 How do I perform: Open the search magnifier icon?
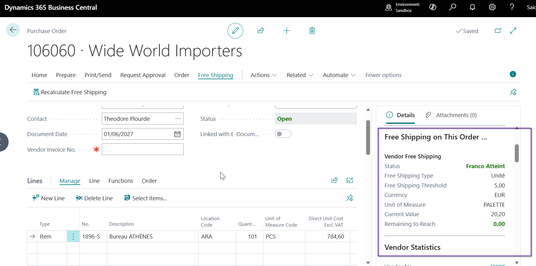[x=453, y=7]
